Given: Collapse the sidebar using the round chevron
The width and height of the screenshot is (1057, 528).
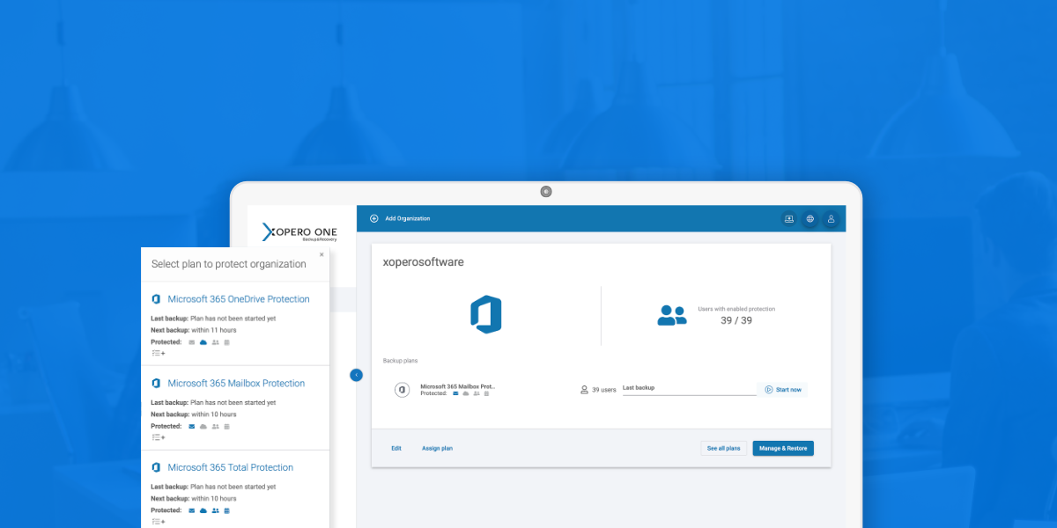Looking at the screenshot, I should coord(356,375).
